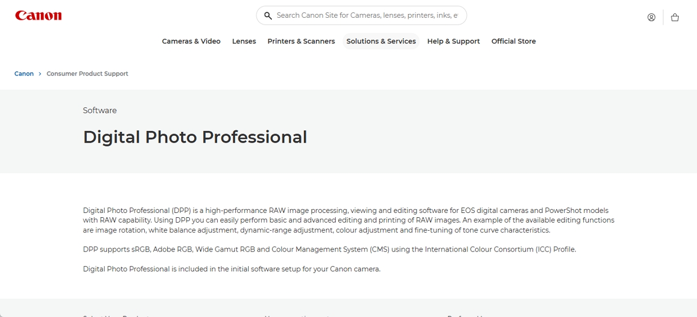Open the shopping bag icon
Image resolution: width=697 pixels, height=317 pixels.
click(x=675, y=17)
